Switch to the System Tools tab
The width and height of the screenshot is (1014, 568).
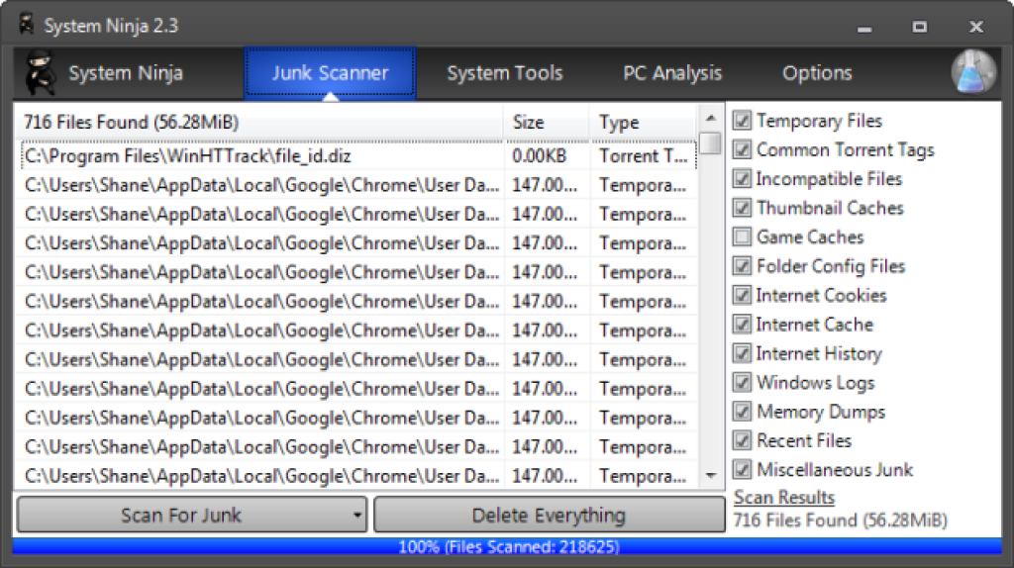[x=504, y=73]
